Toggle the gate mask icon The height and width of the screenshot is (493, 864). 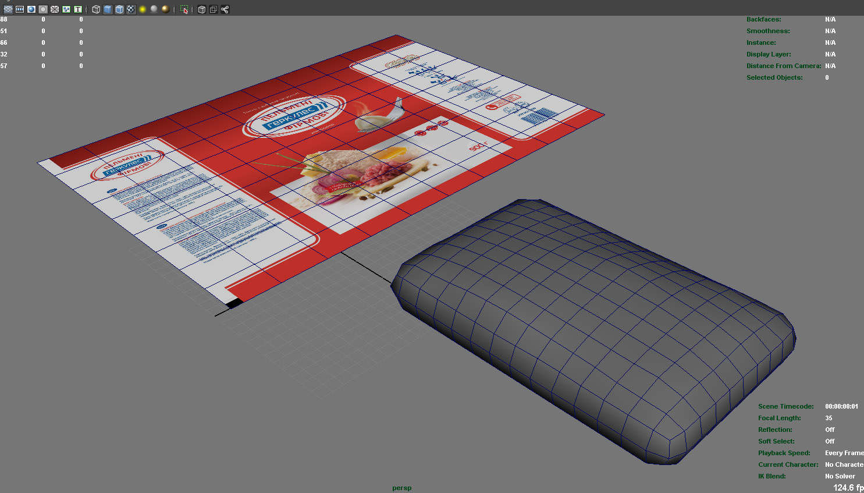43,9
